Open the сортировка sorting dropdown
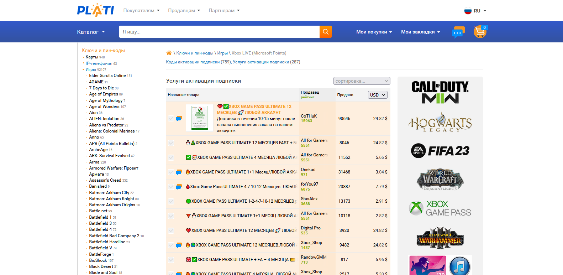 pyautogui.click(x=362, y=81)
